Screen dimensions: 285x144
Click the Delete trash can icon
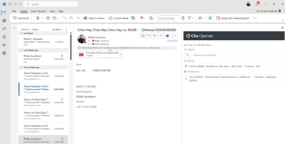pyautogui.click(x=38, y=18)
